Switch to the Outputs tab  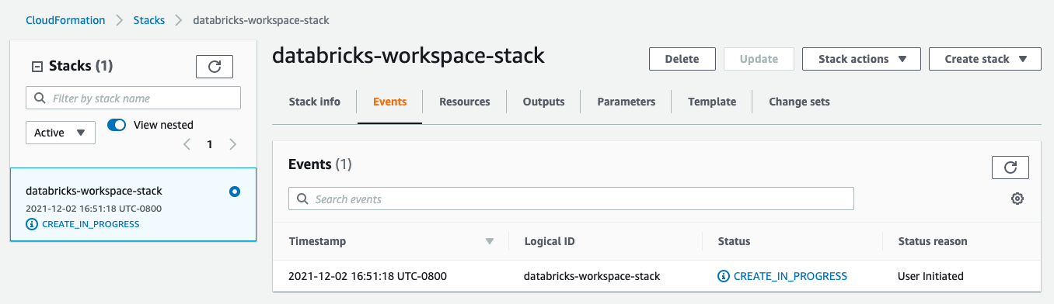tap(544, 102)
